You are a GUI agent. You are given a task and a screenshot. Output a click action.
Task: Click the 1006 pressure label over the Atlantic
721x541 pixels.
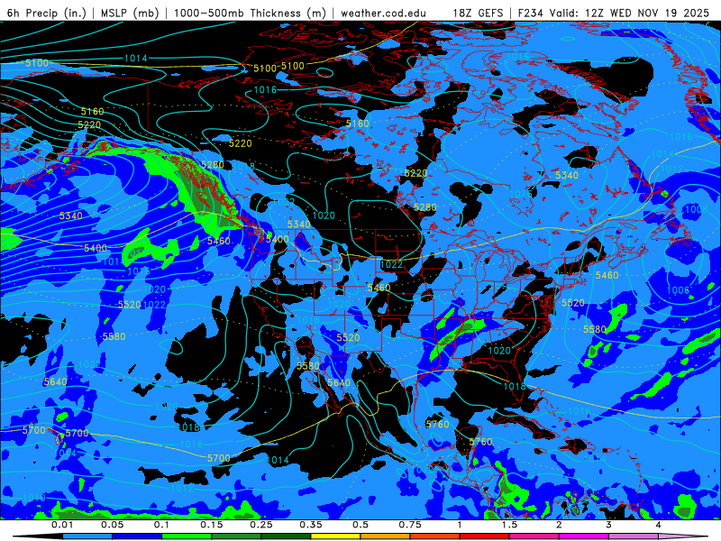tap(678, 290)
